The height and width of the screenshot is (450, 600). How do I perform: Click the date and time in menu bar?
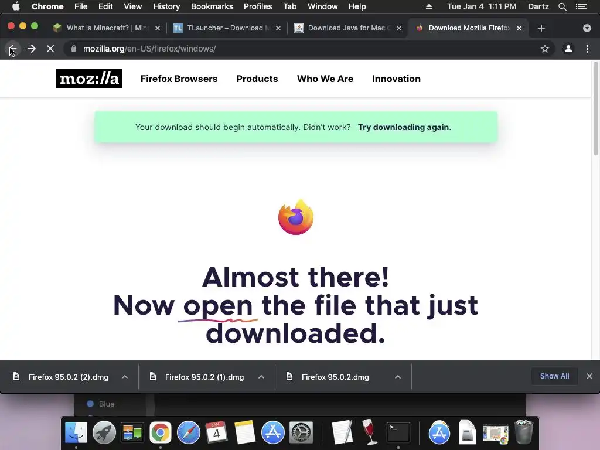(x=482, y=6)
